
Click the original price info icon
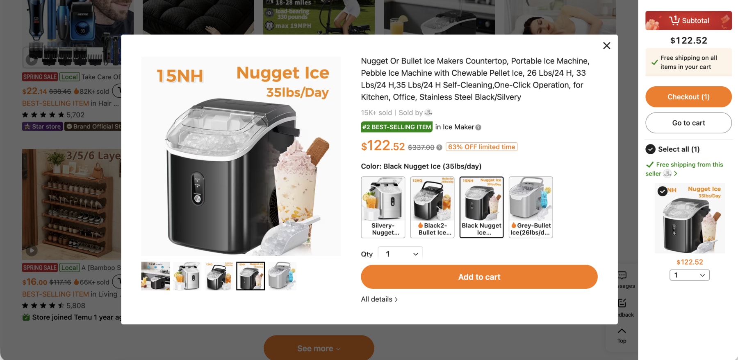pos(439,147)
